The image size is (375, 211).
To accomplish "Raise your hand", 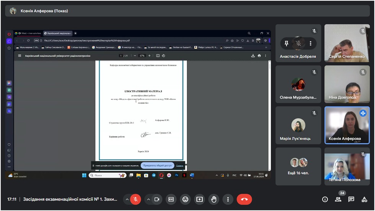I will pos(214,199).
